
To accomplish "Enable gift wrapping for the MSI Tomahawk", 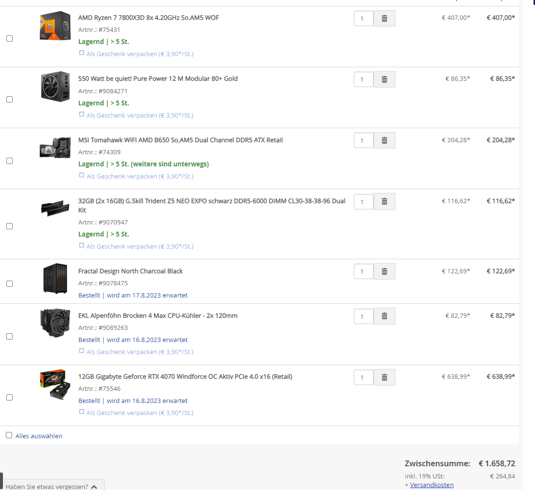I will point(81,175).
